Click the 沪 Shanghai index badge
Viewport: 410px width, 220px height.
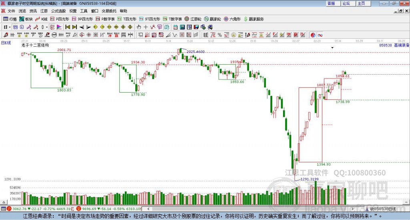tap(9, 208)
